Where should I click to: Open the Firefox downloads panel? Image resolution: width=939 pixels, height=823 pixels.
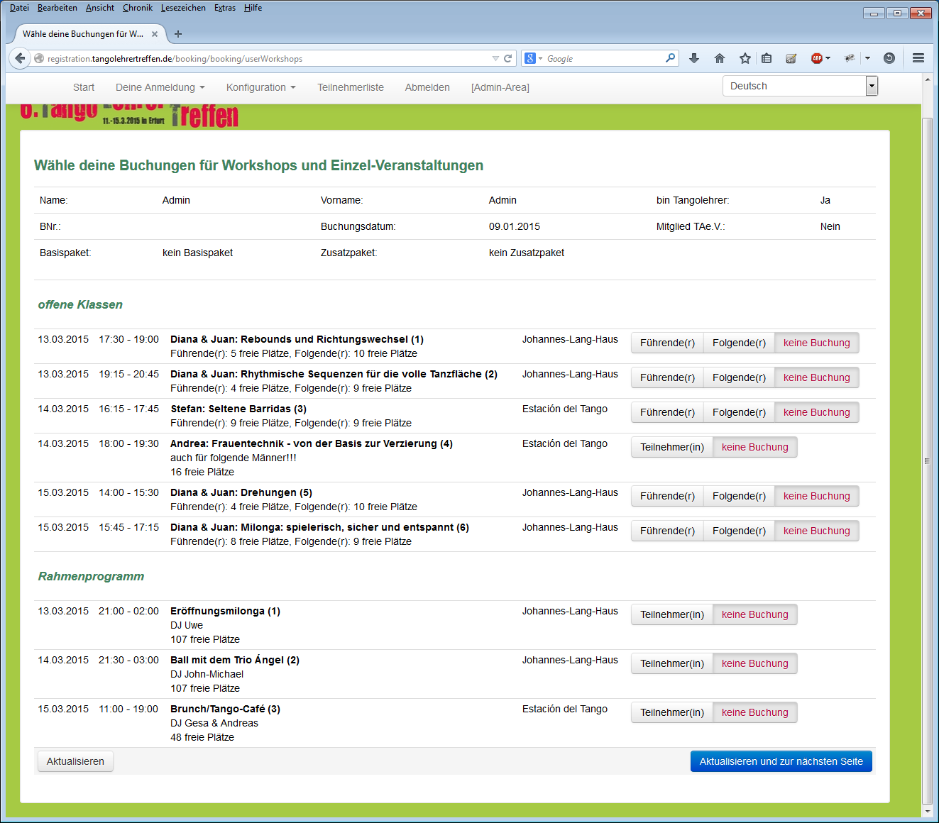[694, 58]
